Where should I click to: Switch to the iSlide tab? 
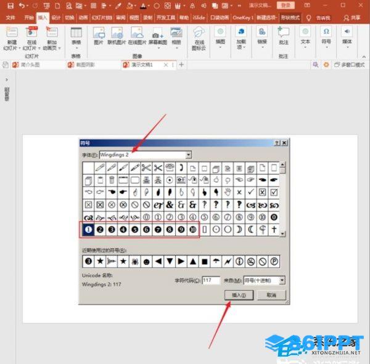click(199, 18)
